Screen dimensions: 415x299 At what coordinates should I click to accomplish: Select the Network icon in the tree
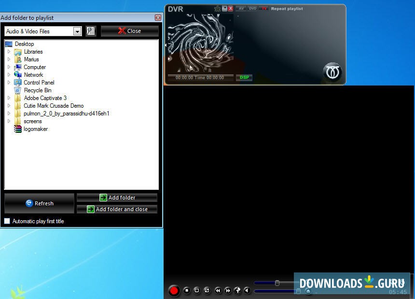point(18,75)
